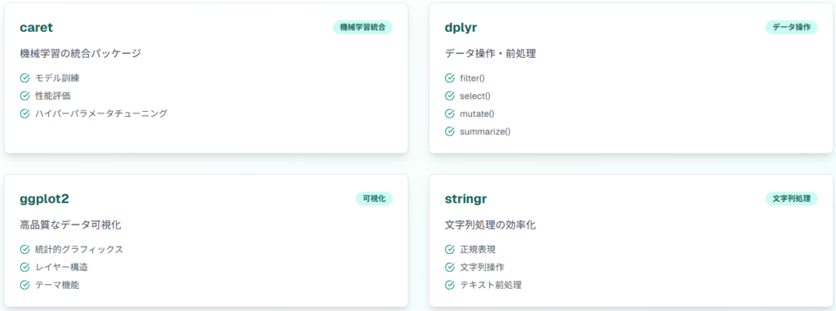
Task: Click check icon beside 統計的グラフィックス
Action: point(24,249)
